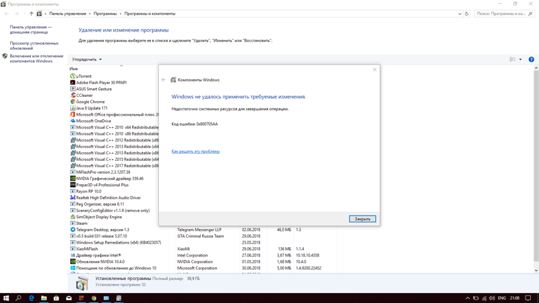Click chevron after Программы breadcrumb

click(121, 13)
